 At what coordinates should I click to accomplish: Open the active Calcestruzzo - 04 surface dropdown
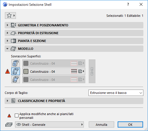coord(54,71)
